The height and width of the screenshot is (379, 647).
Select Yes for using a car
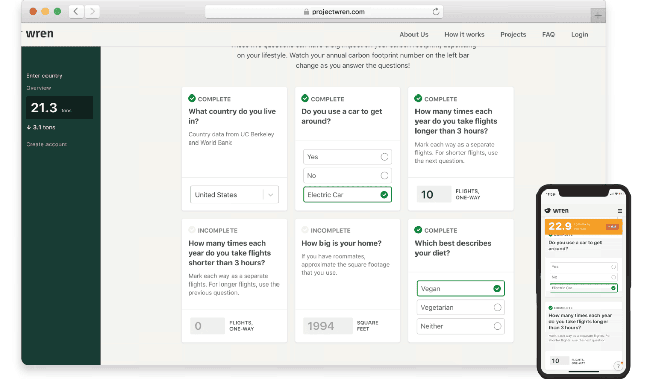tap(347, 157)
